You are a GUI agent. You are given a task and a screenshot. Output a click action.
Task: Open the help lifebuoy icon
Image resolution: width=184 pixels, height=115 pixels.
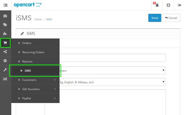169,5
